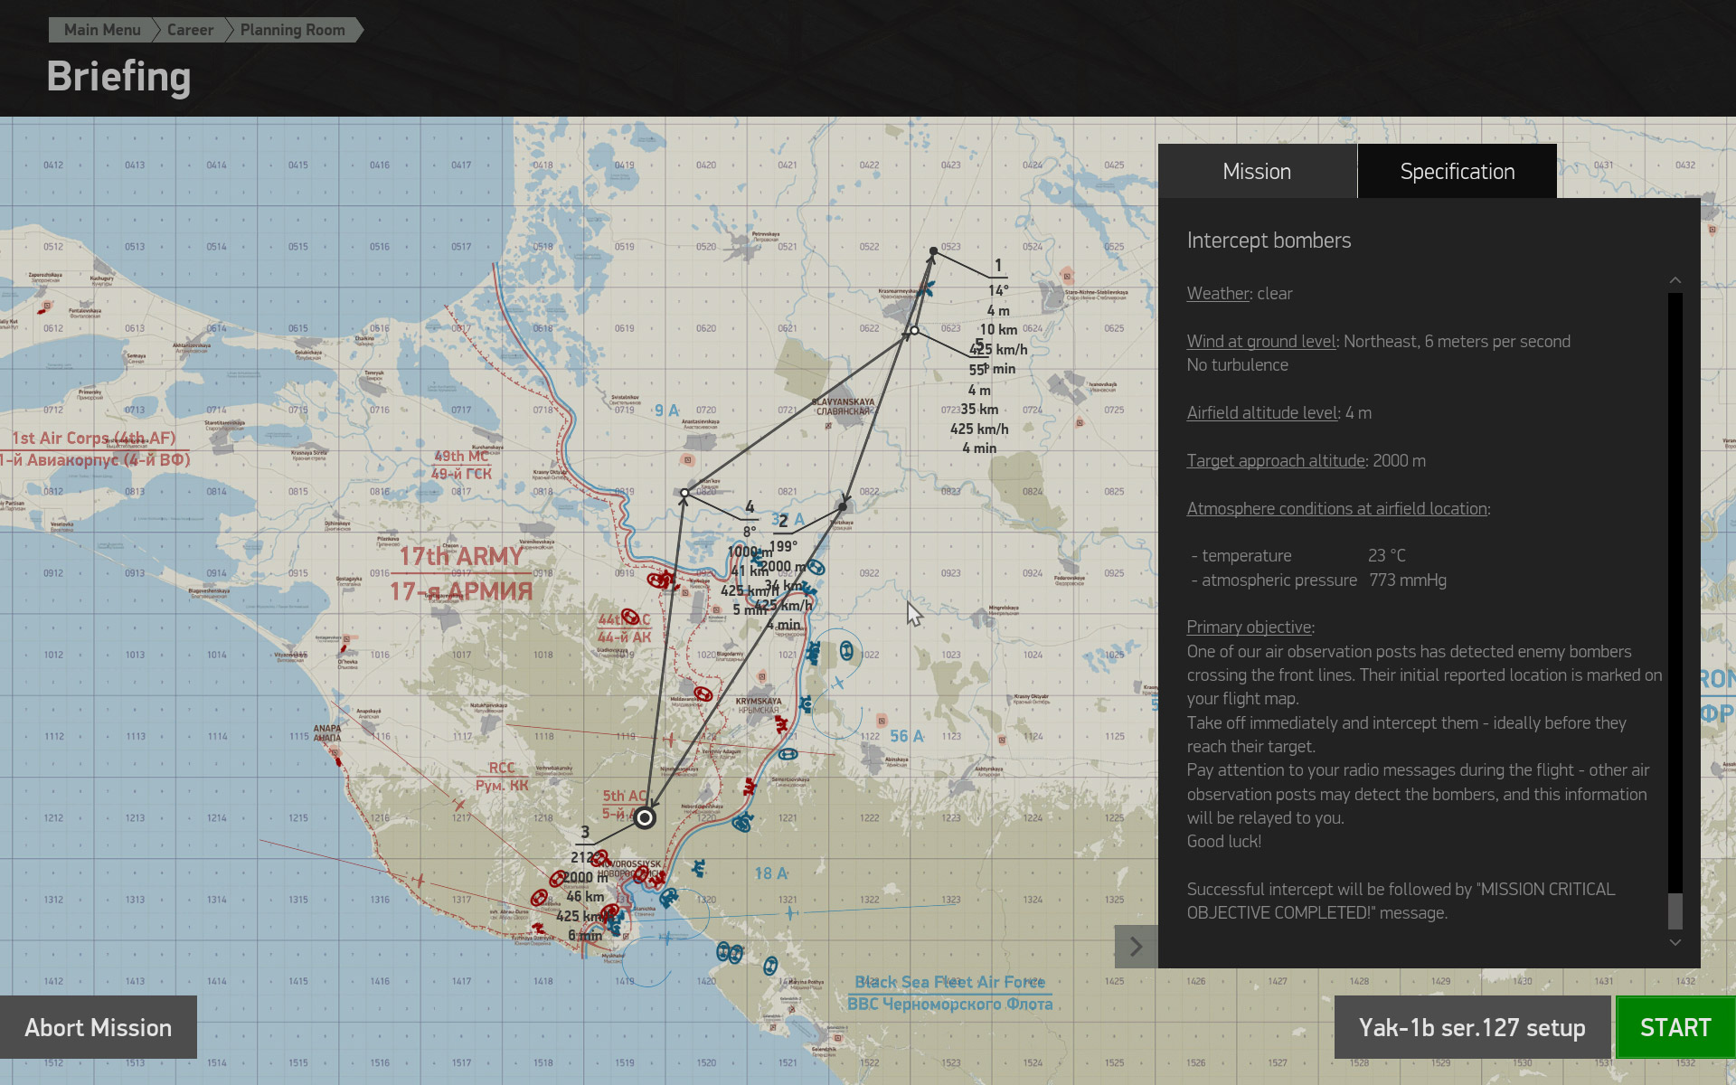Click the blue aircraft icon near Krasnoarmeyskaya

pos(926,290)
